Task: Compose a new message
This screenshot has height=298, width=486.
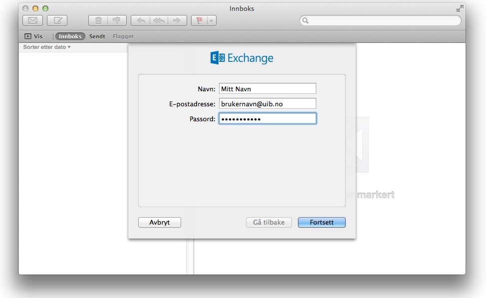Action: [57, 20]
